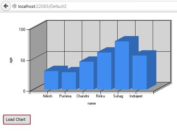Image resolution: width=177 pixels, height=139 pixels.
Task: Click the 'Chandni' axis label
Action: point(83,96)
